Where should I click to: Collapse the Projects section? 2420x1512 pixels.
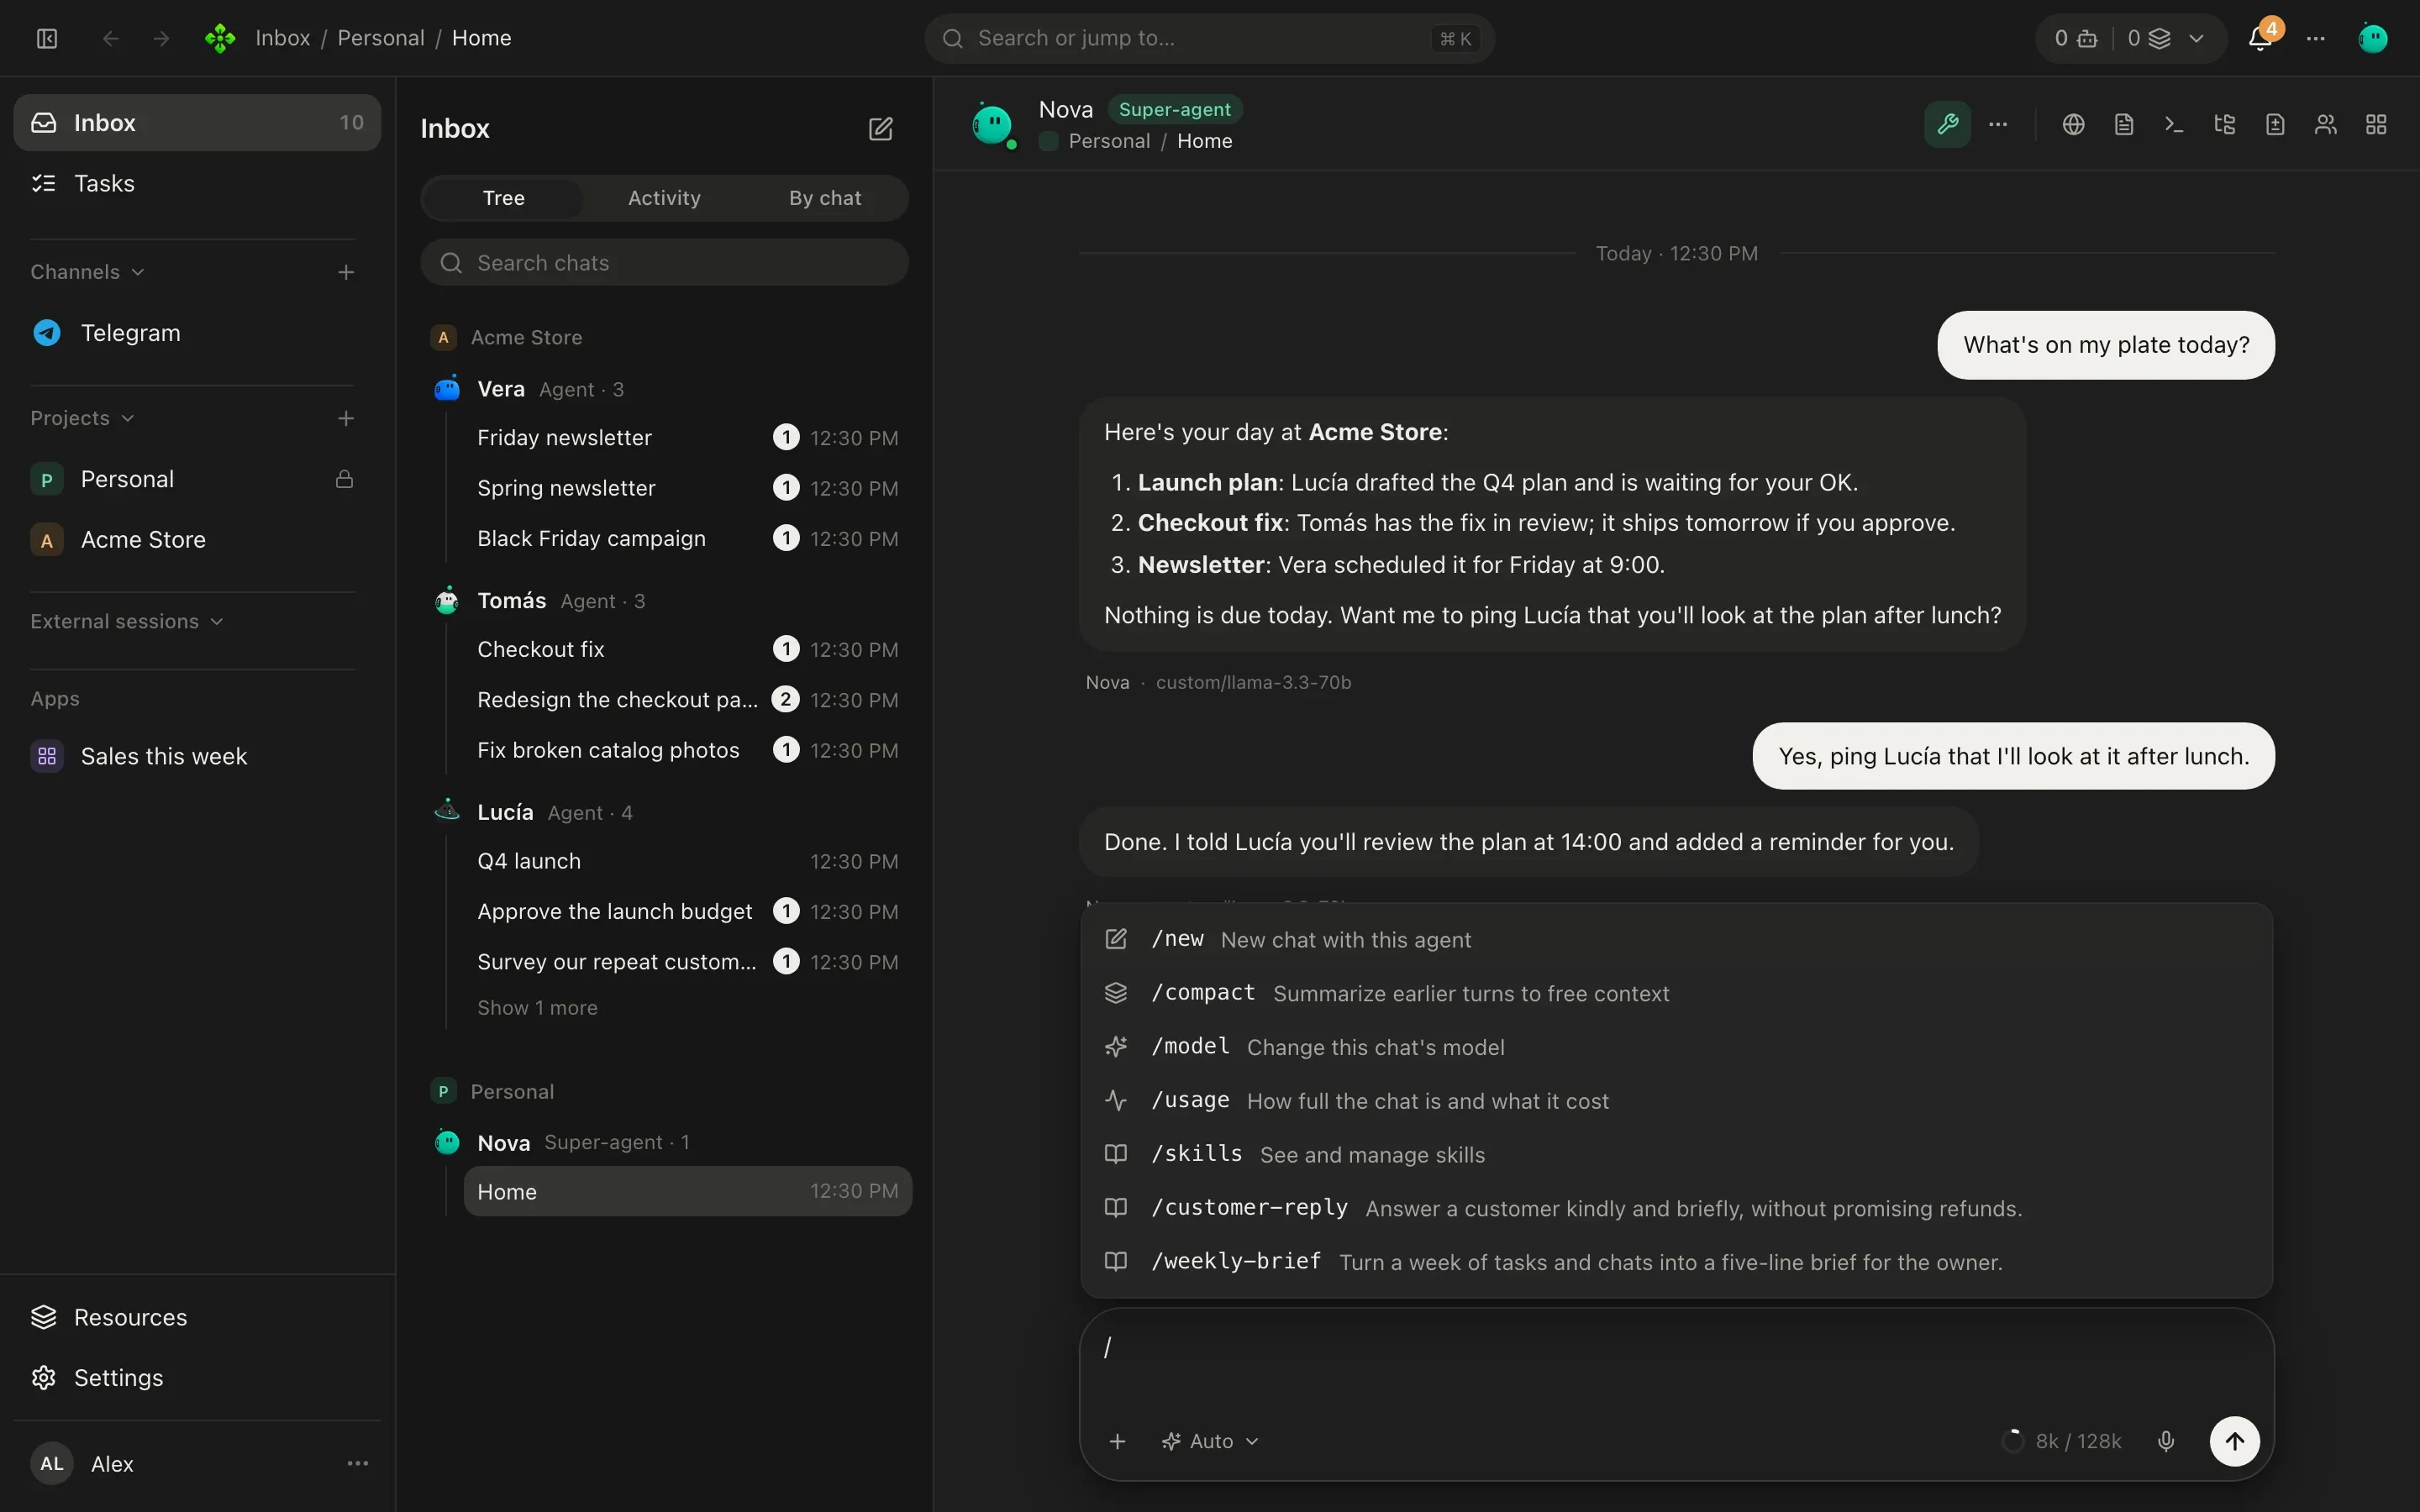(x=82, y=418)
